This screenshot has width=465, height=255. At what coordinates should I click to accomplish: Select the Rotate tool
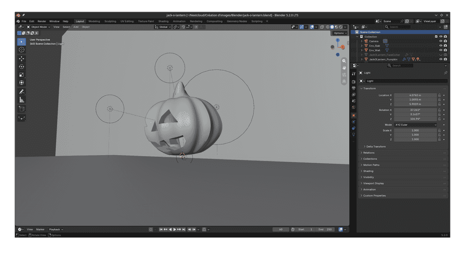coord(22,67)
